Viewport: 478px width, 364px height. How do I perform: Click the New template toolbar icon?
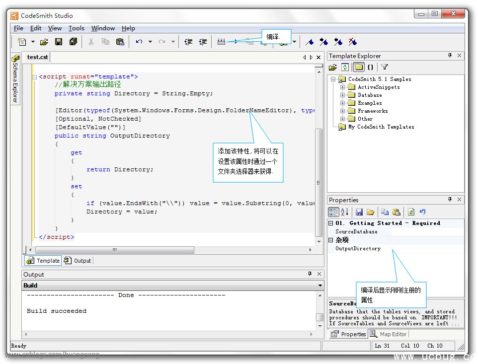22,42
